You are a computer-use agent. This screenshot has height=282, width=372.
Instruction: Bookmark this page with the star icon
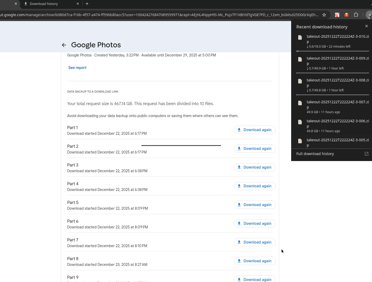pyautogui.click(x=324, y=15)
